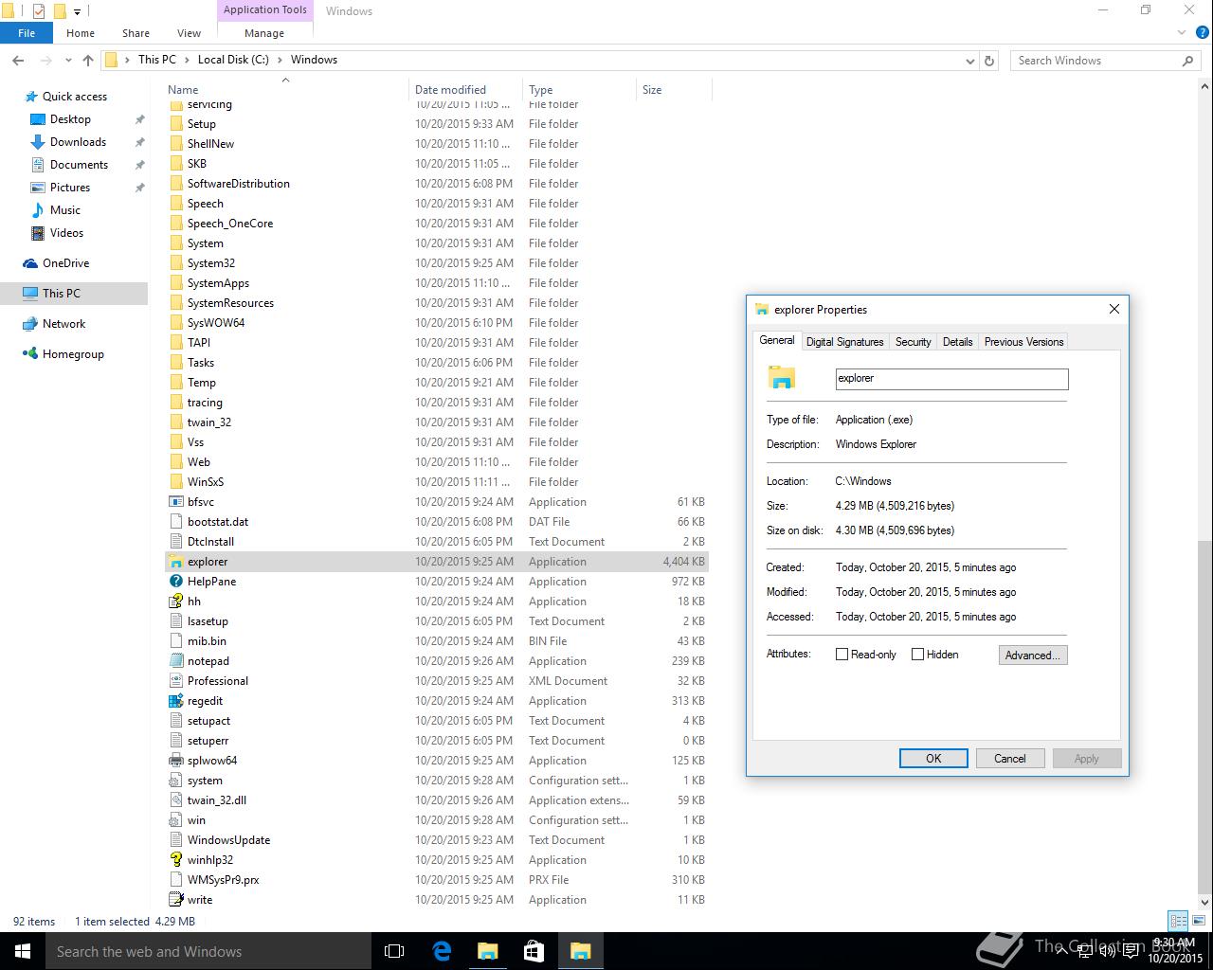
Task: Click the Up one level arrow
Action: [88, 60]
